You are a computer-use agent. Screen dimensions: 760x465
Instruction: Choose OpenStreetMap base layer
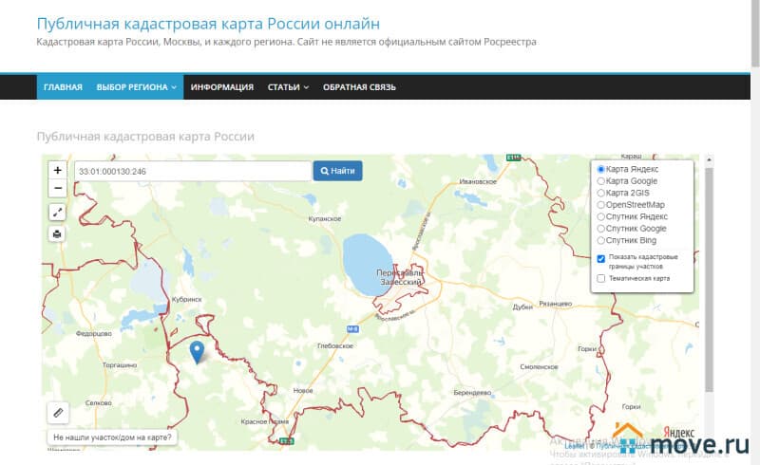coord(600,204)
